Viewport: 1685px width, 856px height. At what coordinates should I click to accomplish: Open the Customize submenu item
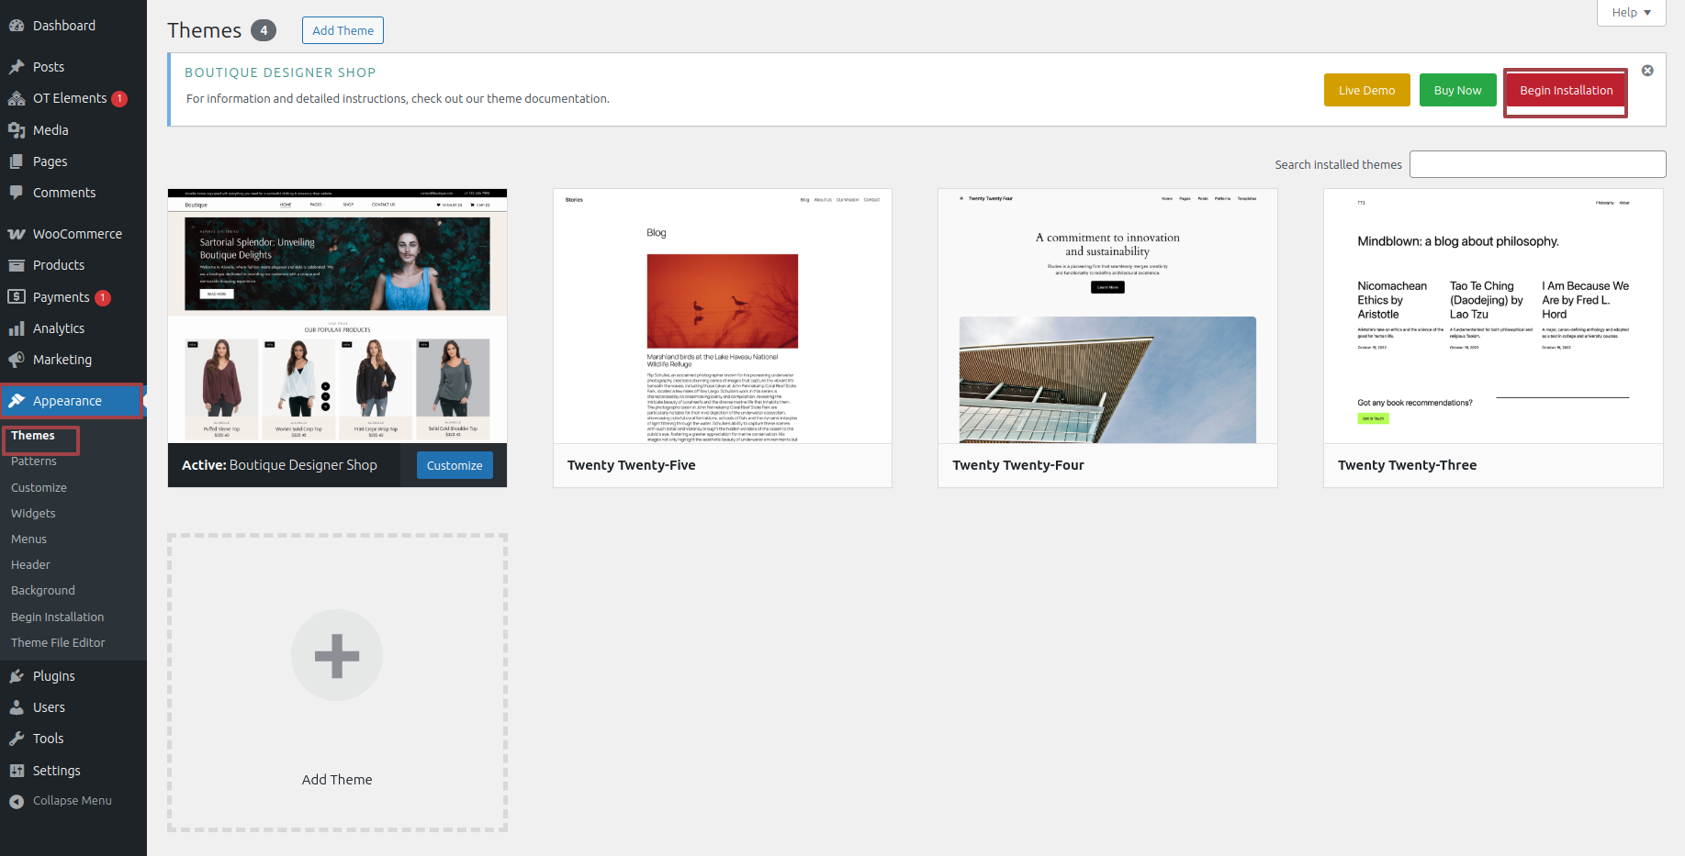[x=39, y=488]
